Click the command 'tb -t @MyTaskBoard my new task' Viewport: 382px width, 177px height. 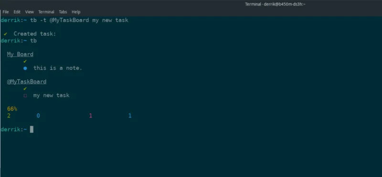click(x=79, y=20)
